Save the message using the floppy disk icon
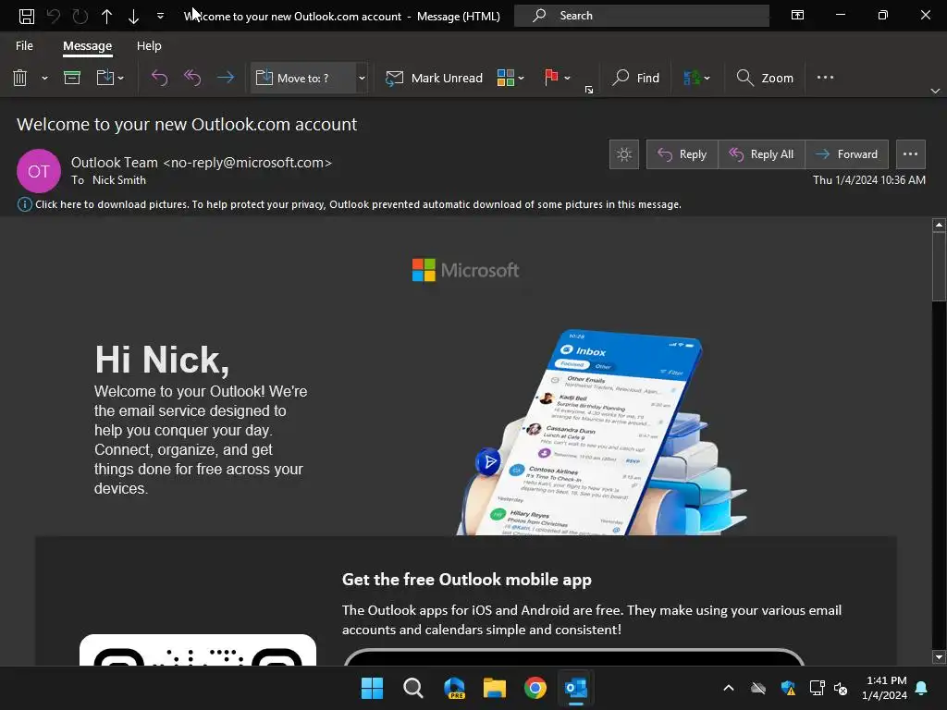The width and height of the screenshot is (947, 710). click(27, 16)
